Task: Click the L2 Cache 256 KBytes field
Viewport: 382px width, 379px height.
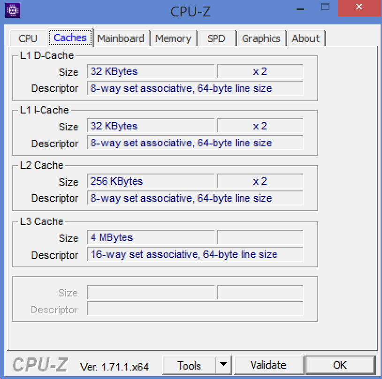Action: point(151,182)
